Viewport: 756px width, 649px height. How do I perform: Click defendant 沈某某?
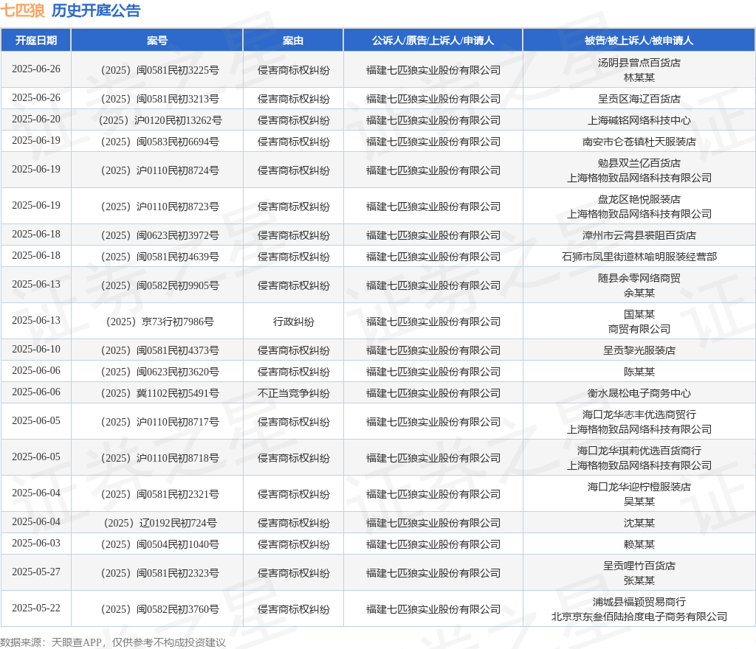click(639, 523)
